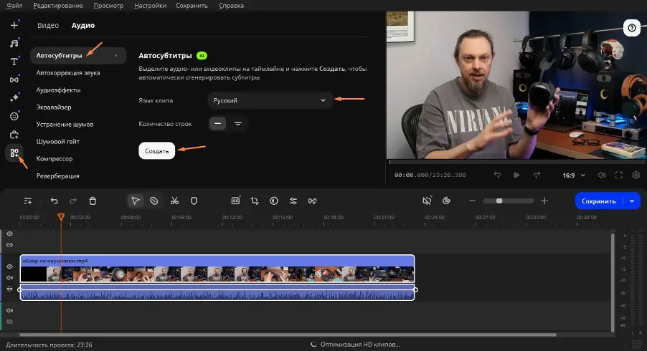Toggle link on the top overlay track

tap(9, 245)
